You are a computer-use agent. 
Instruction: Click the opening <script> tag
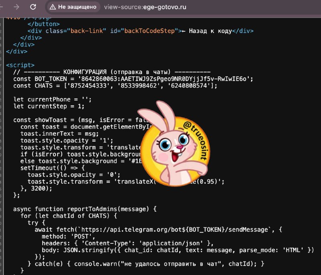coord(20,65)
